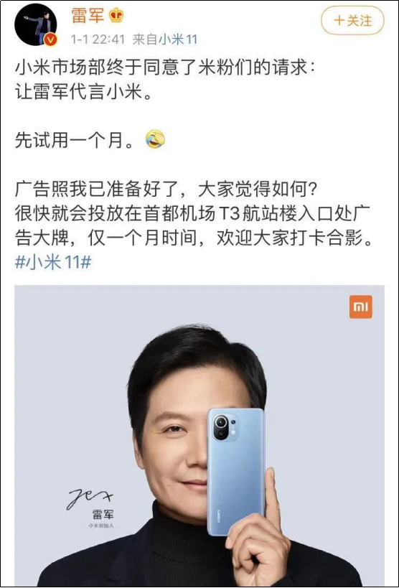This screenshot has width=399, height=588.
Task: Click the 小米创始人 caption in the ad
Action: click(x=101, y=526)
